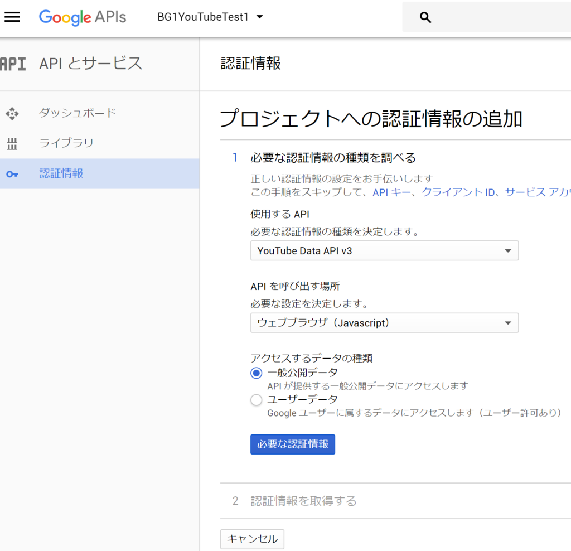Click the アクセスするデータの種類 label

pos(311,358)
